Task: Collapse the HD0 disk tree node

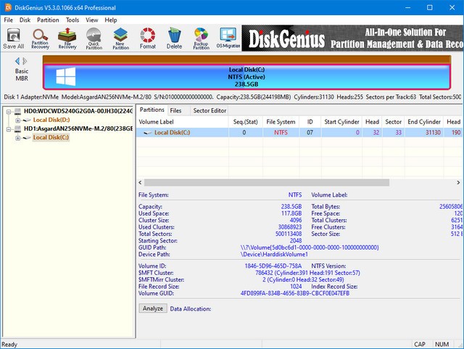Action: (x=8, y=111)
